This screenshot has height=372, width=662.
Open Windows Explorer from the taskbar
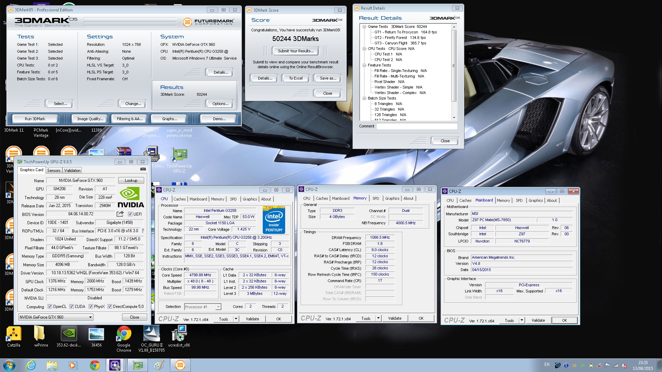coord(52,365)
